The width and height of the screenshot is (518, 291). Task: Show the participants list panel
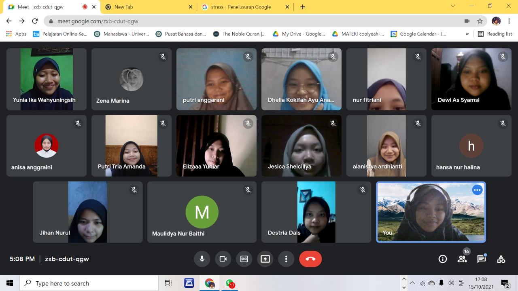point(462,259)
